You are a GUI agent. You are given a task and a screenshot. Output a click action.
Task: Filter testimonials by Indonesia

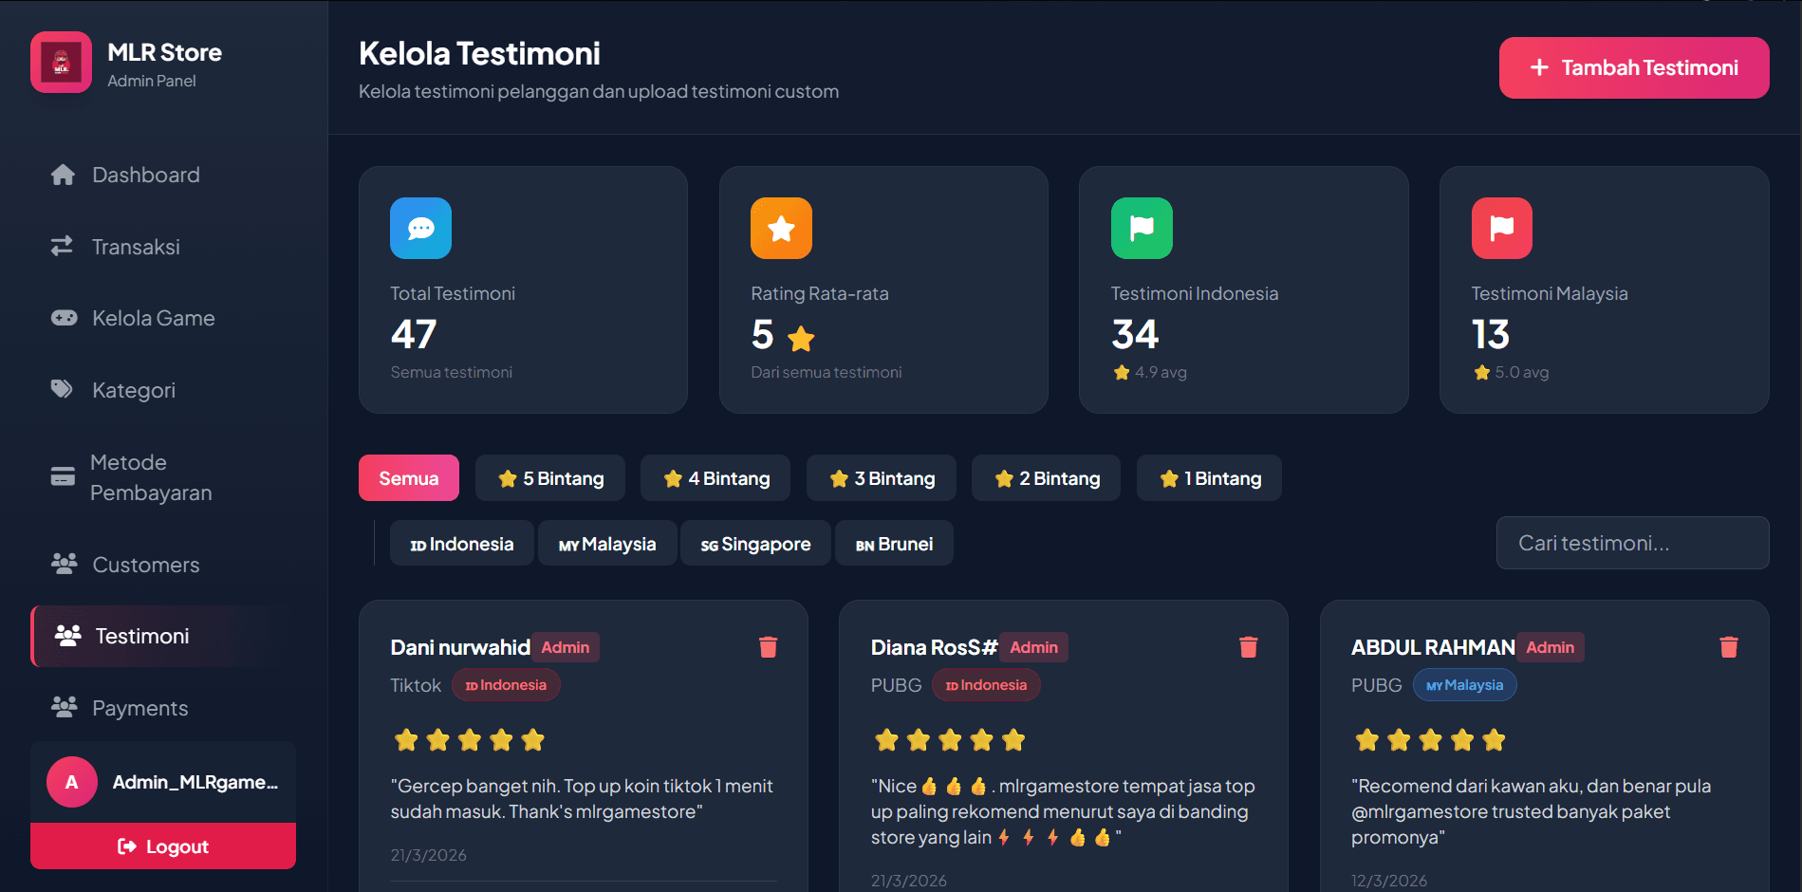pyautogui.click(x=462, y=544)
